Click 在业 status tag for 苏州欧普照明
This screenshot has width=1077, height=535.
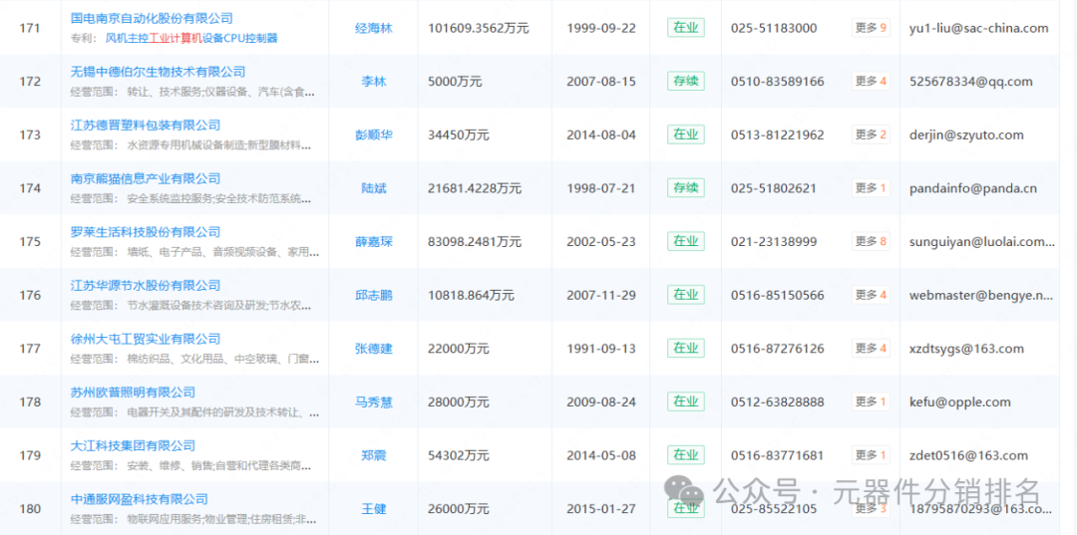(x=685, y=401)
